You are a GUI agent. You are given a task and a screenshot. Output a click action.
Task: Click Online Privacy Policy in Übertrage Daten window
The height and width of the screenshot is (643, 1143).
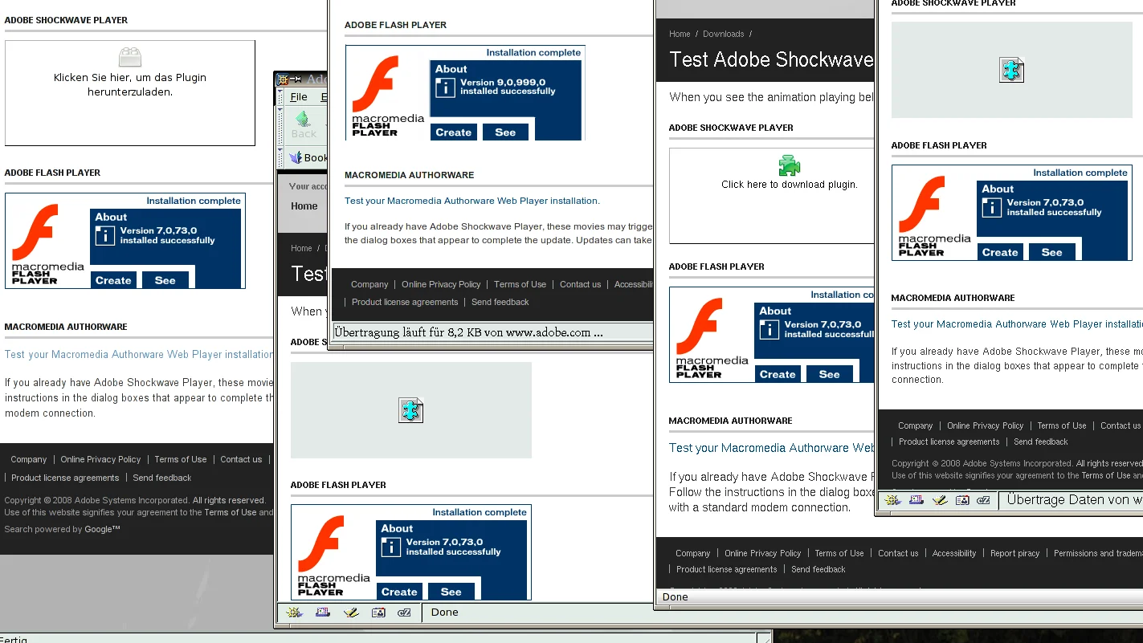tap(985, 425)
